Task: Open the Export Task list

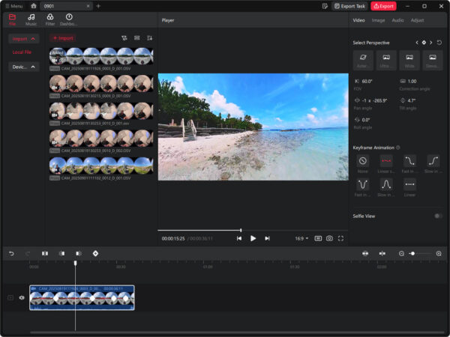Action: (x=349, y=6)
